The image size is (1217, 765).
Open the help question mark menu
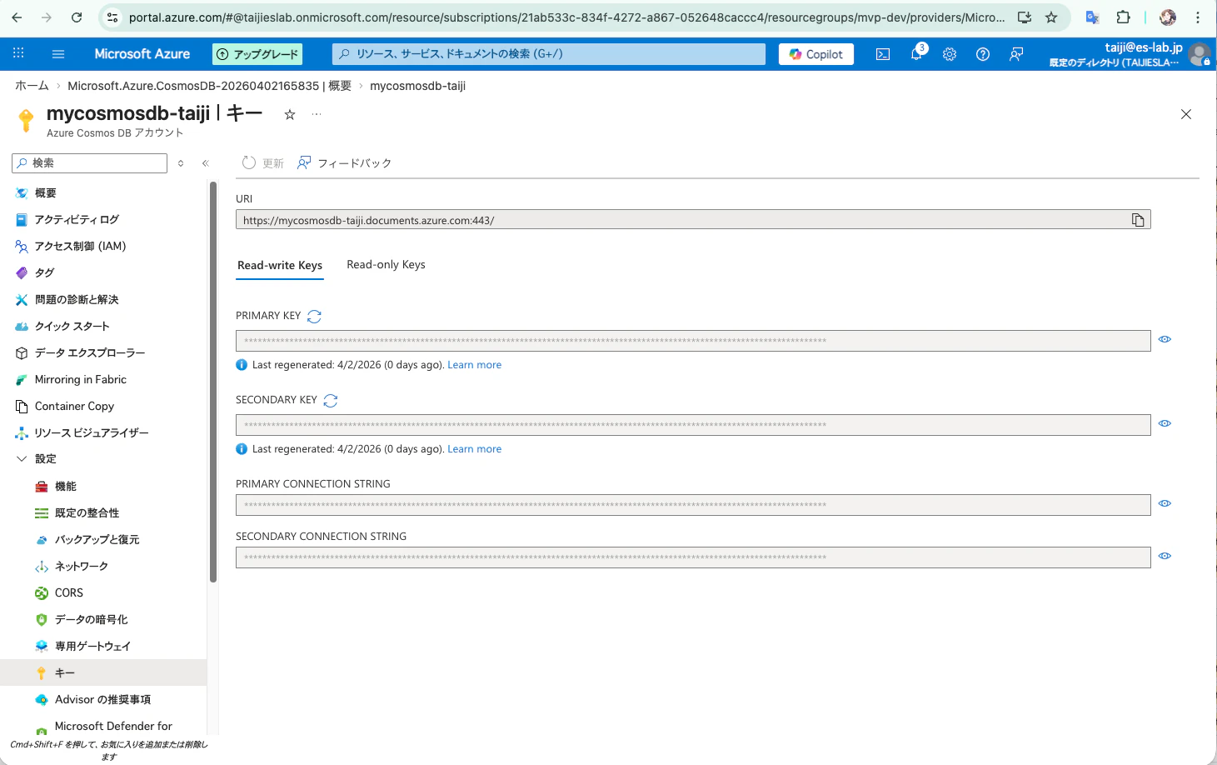983,54
